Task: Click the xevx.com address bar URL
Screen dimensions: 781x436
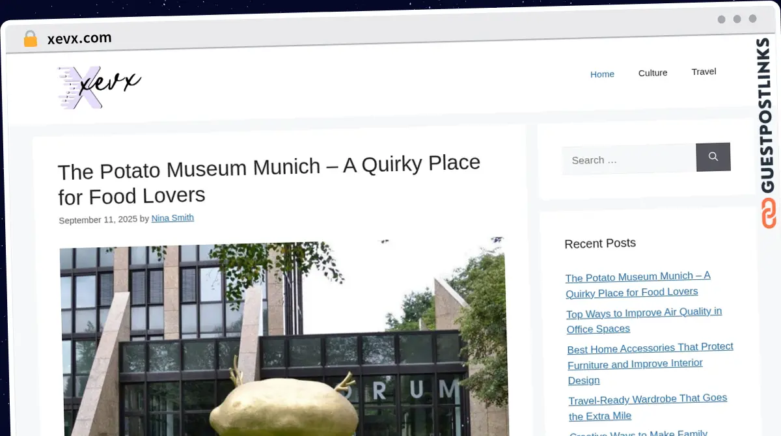Action: [79, 38]
